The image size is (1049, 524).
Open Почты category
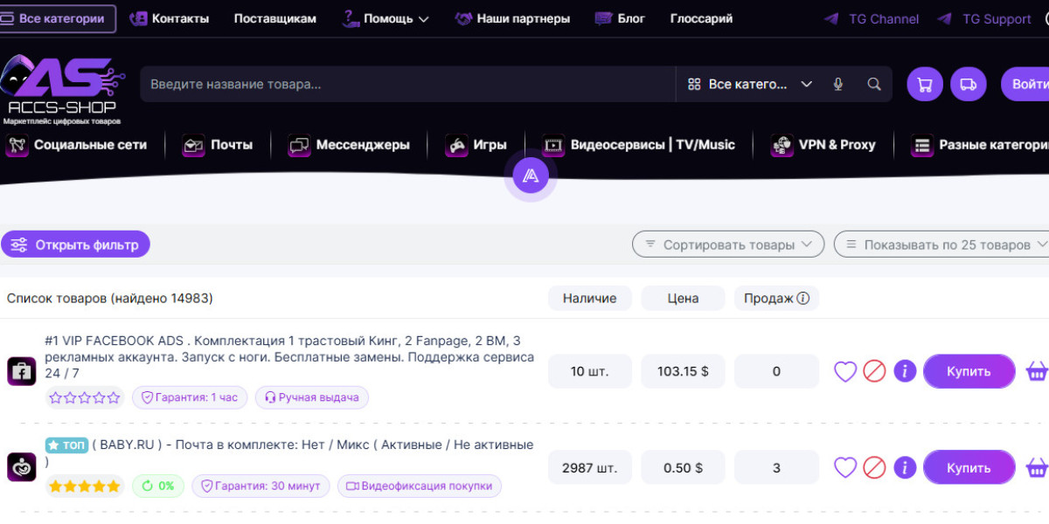tap(218, 145)
